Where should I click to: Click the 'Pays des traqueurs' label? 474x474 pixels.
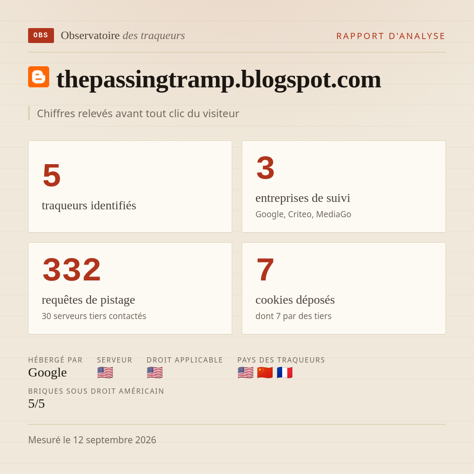click(281, 360)
